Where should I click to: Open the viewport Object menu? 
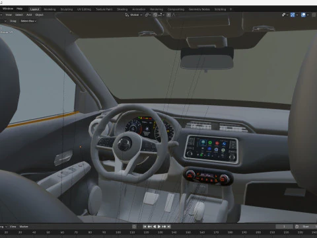39,15
